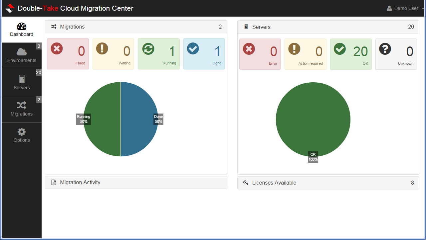Open the Dashboard from the sidebar

coord(21,30)
